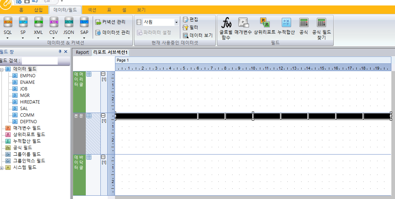395x199 pixels.
Task: Open the SAP dataset icon
Action: [84, 22]
